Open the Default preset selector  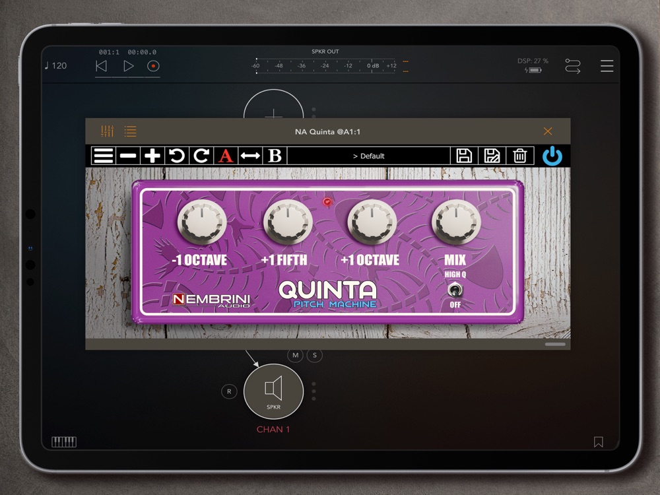(369, 156)
